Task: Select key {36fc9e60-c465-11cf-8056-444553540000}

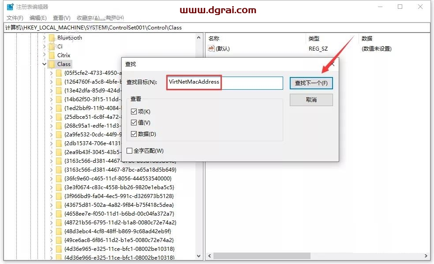Action: click(x=118, y=179)
